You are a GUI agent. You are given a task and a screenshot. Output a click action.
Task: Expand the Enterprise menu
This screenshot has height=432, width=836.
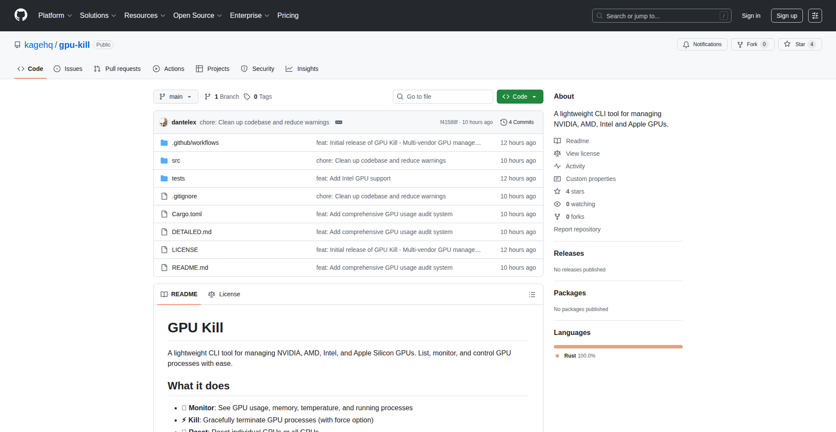click(249, 16)
